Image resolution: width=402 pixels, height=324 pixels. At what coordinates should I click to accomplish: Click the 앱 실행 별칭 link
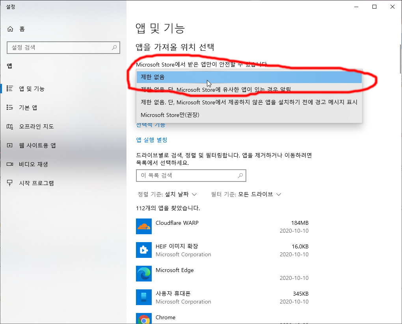click(x=152, y=140)
